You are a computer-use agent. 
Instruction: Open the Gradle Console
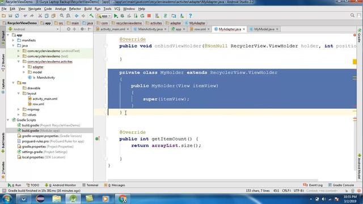click(341, 185)
